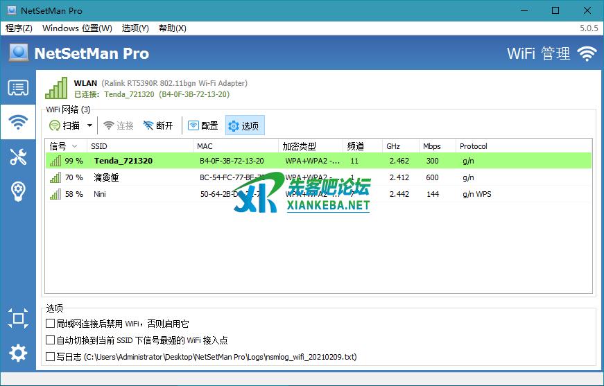
Task: Select the WiFi management sidebar icon
Action: [x=18, y=123]
